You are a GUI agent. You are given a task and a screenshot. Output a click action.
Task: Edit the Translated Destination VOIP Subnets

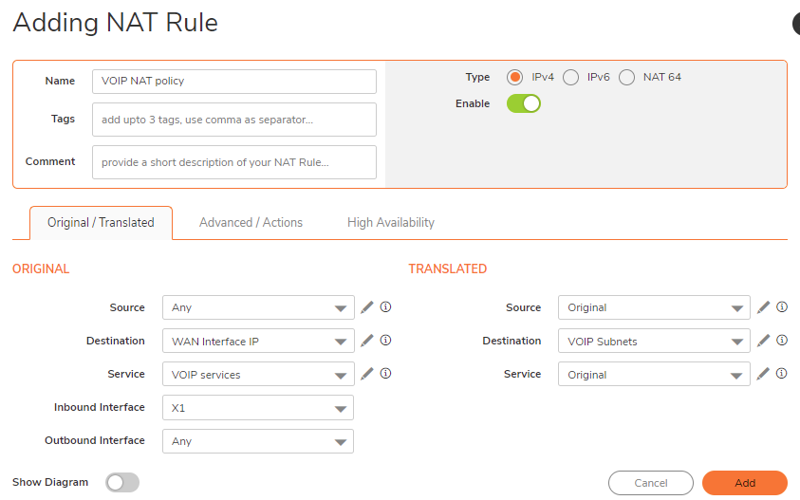[x=763, y=341]
